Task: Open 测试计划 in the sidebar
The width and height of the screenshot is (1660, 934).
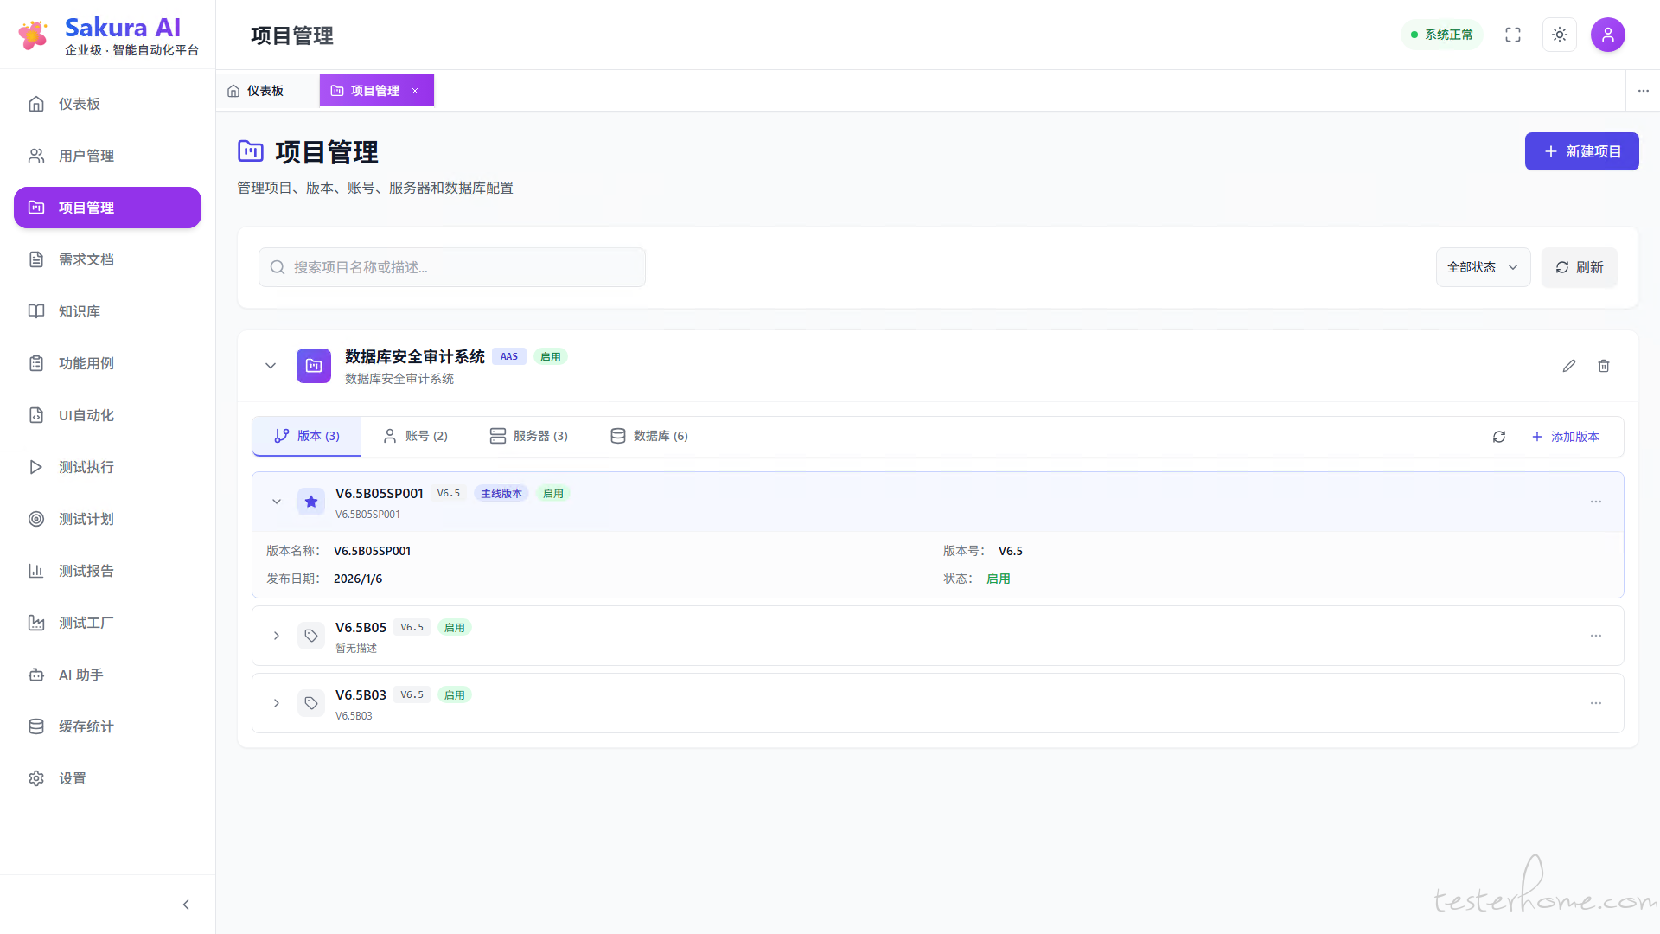Action: click(86, 519)
